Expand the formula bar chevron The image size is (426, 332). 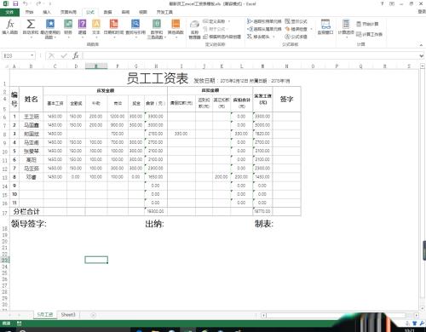422,56
